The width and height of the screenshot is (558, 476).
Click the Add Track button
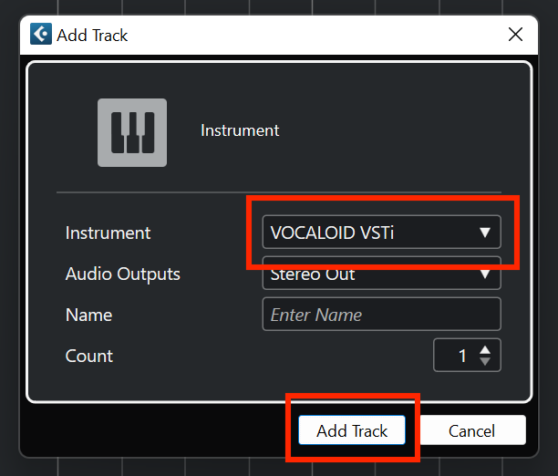pyautogui.click(x=352, y=430)
